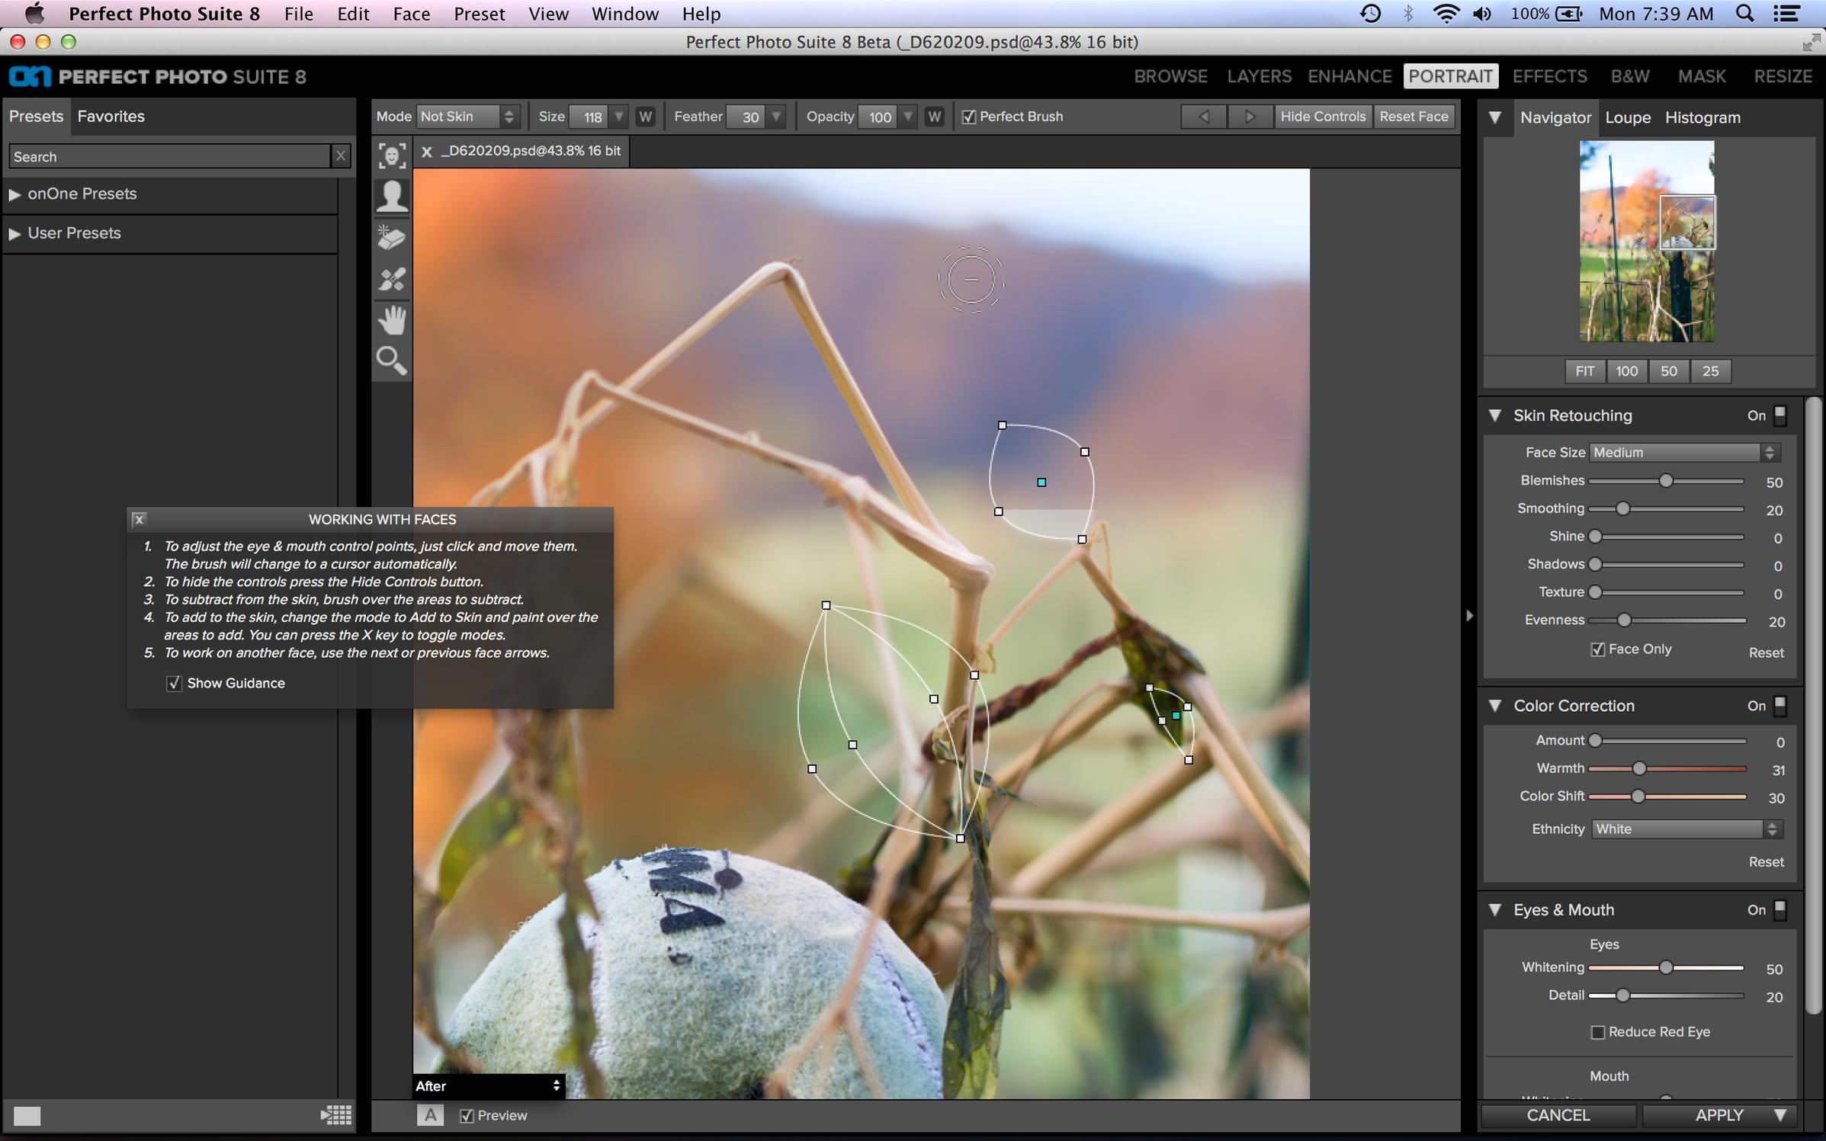Select the Face Edit silhouette tool

392,197
